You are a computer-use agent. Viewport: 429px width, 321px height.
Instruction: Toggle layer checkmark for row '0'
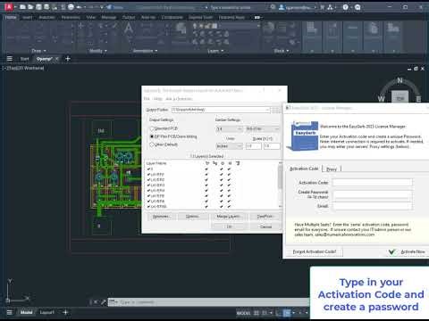[148, 169]
